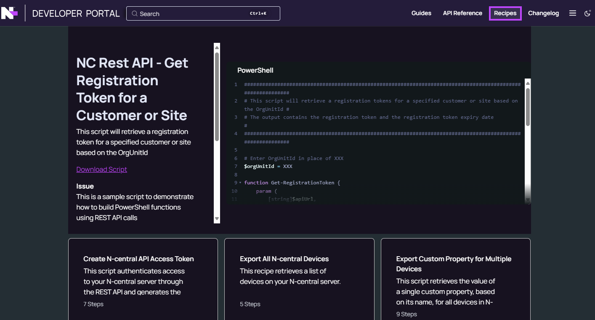Select the Recipes nav item
595x320 pixels.
(505, 13)
